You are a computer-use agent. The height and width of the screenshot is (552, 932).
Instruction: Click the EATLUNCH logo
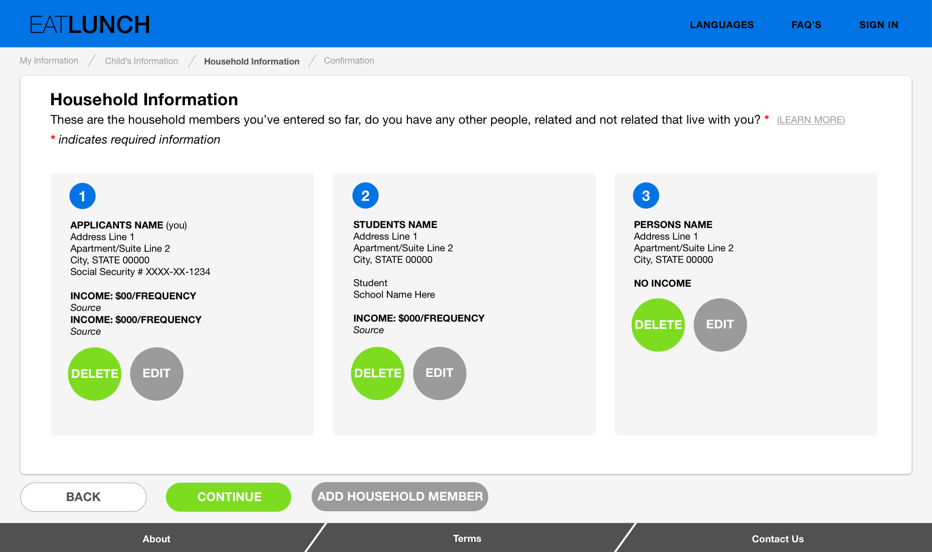(90, 25)
